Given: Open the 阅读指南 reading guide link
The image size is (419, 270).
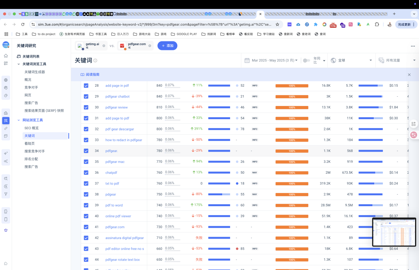Looking at the screenshot, I should pyautogui.click(x=90, y=75).
